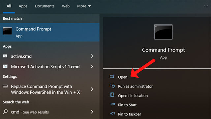Image resolution: width=211 pixels, height=119 pixels.
Task: Click the active.cmd file icon
Action: click(5, 56)
